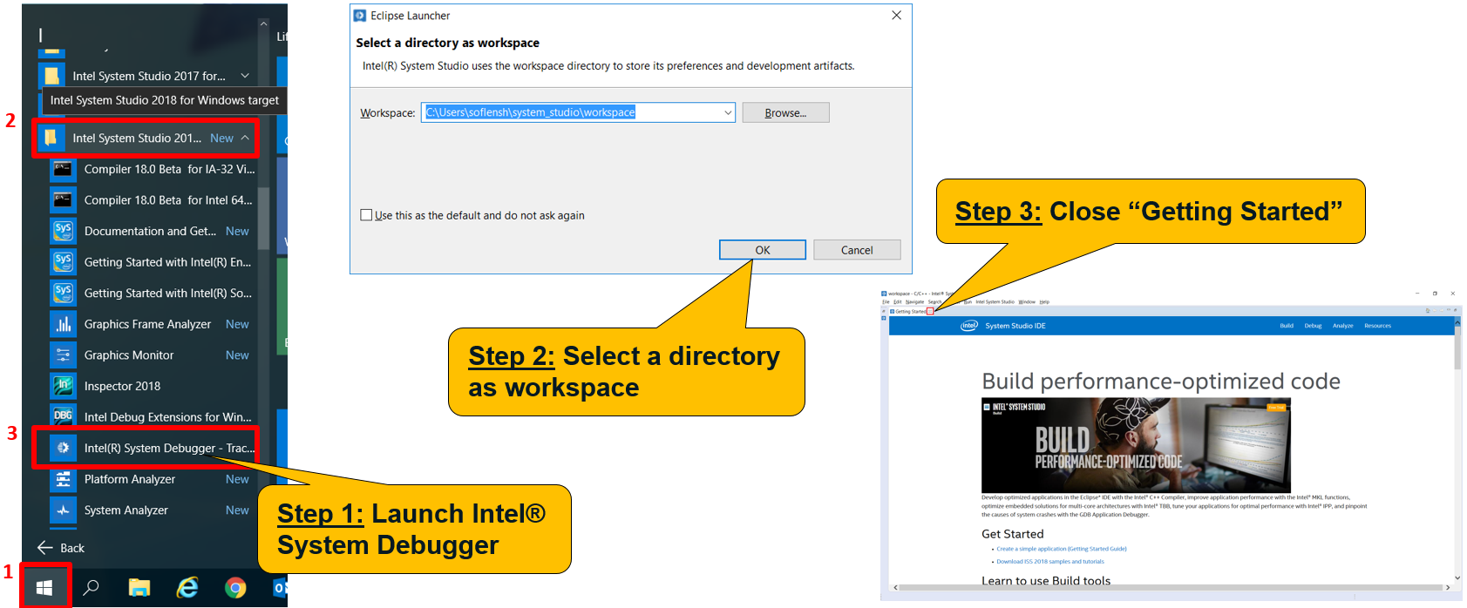Select 'Graphics Monitor' text entry

[x=129, y=355]
